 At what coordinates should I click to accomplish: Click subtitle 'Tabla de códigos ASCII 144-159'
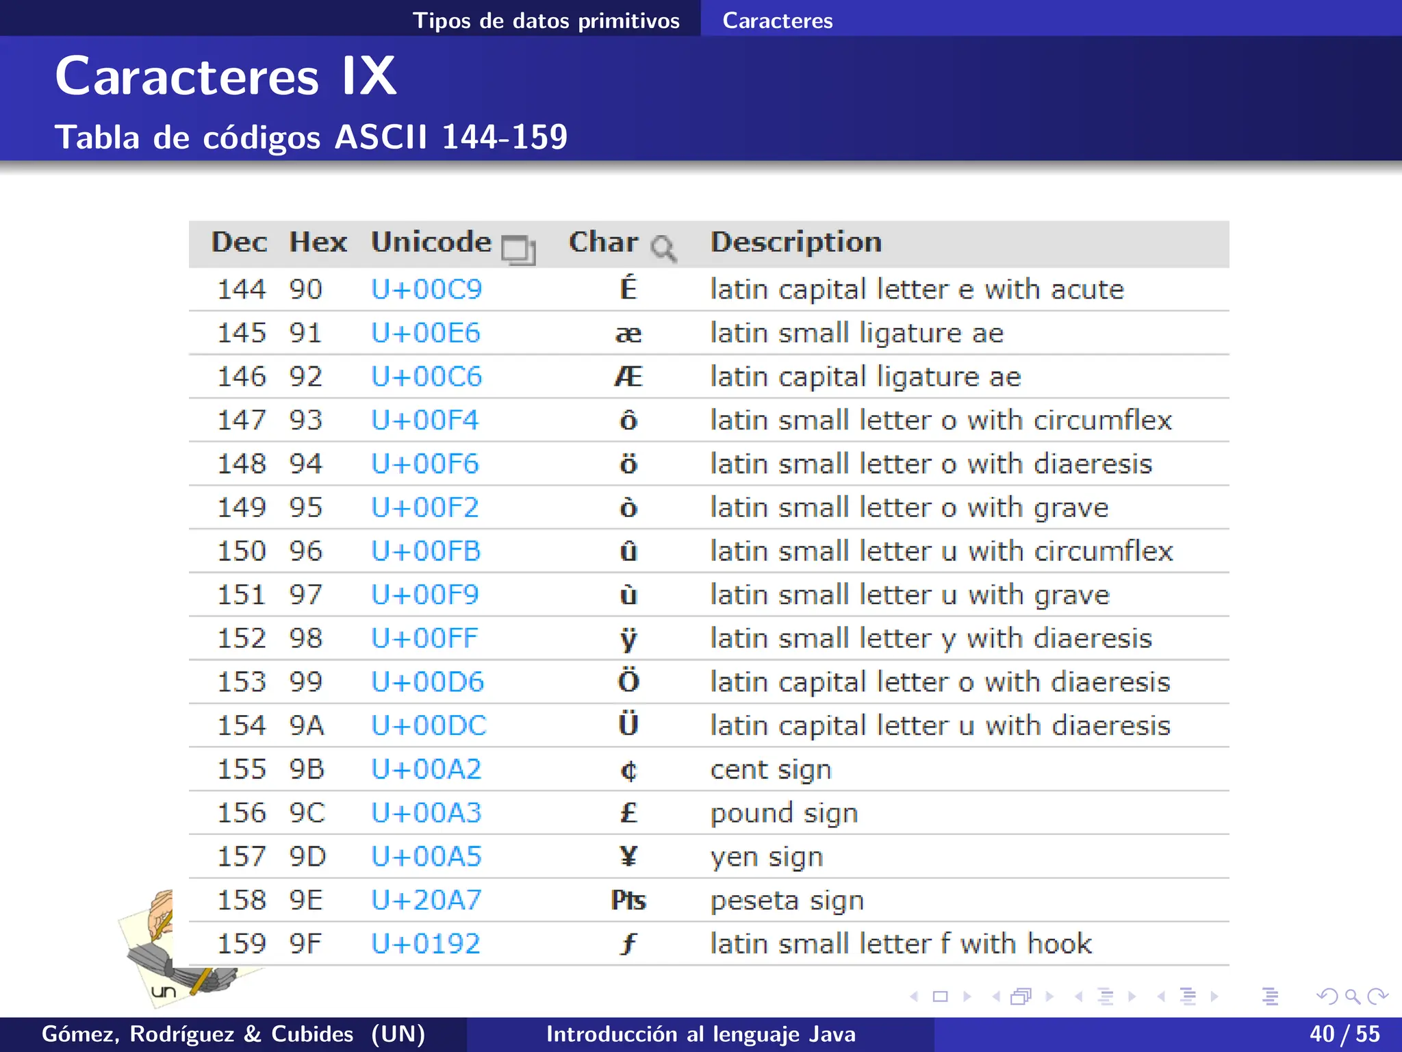pos(311,138)
